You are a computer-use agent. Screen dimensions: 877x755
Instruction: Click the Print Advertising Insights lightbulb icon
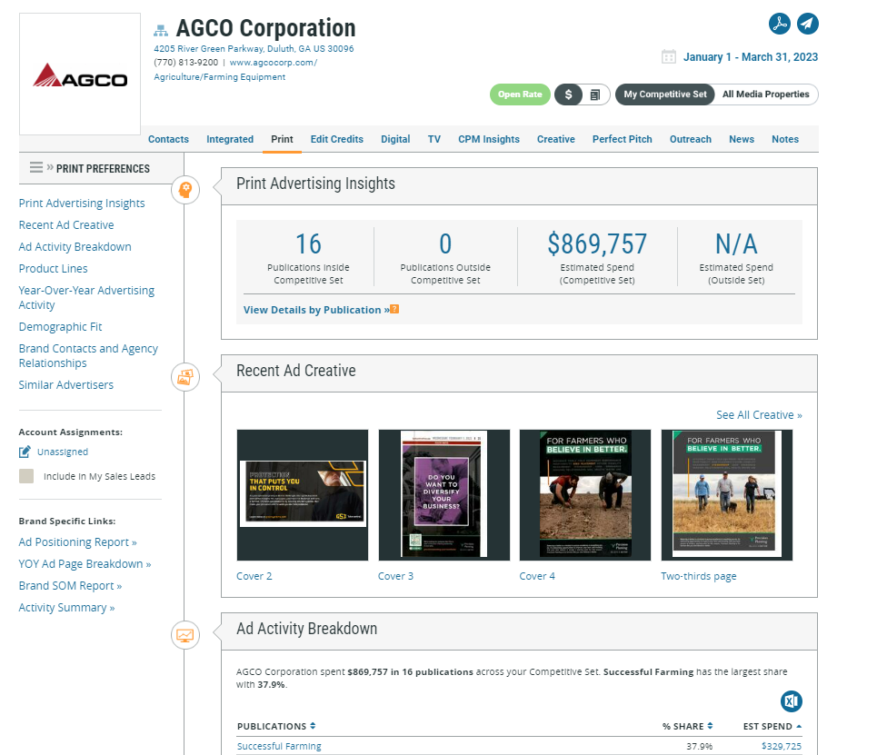185,190
